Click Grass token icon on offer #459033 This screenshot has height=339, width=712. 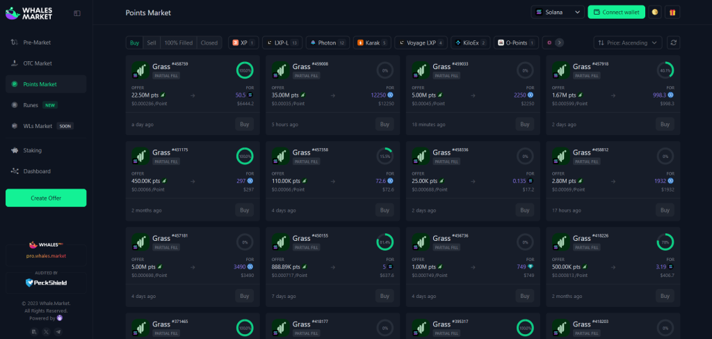point(421,70)
